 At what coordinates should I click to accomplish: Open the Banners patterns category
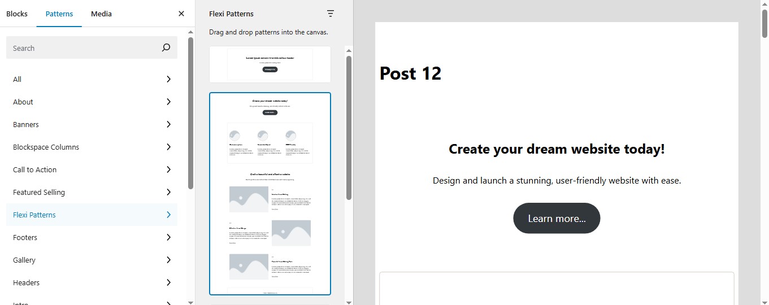tap(92, 124)
